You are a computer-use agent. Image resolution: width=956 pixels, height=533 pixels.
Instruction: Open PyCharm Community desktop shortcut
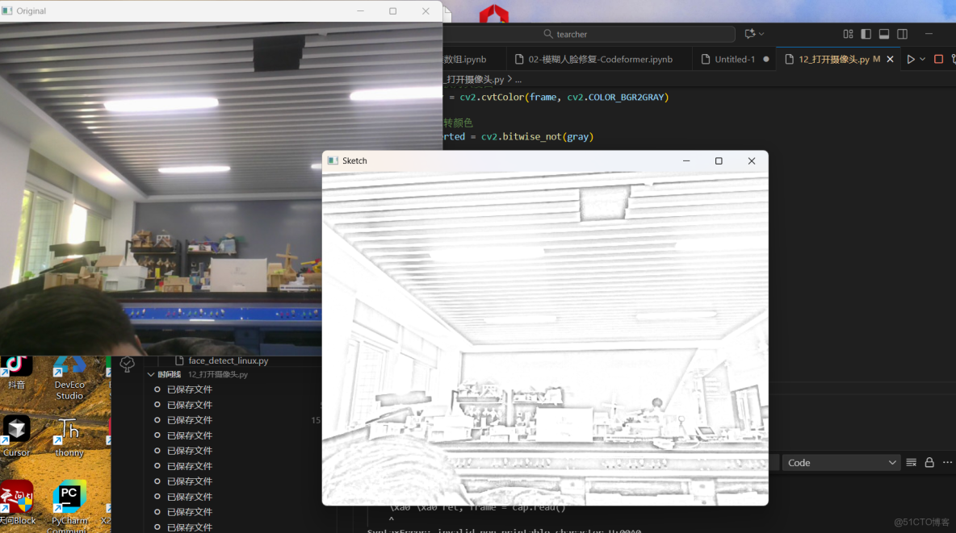[69, 507]
